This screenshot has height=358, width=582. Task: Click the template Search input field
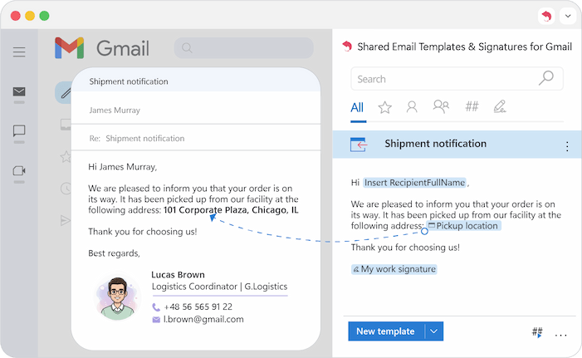pyautogui.click(x=457, y=79)
